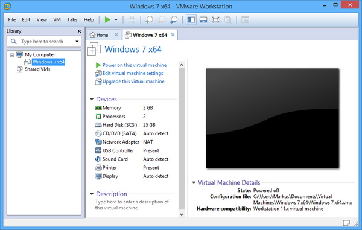Image resolution: width=362 pixels, height=230 pixels.
Task: Collapse the My Computer tree node
Action: tap(12, 55)
